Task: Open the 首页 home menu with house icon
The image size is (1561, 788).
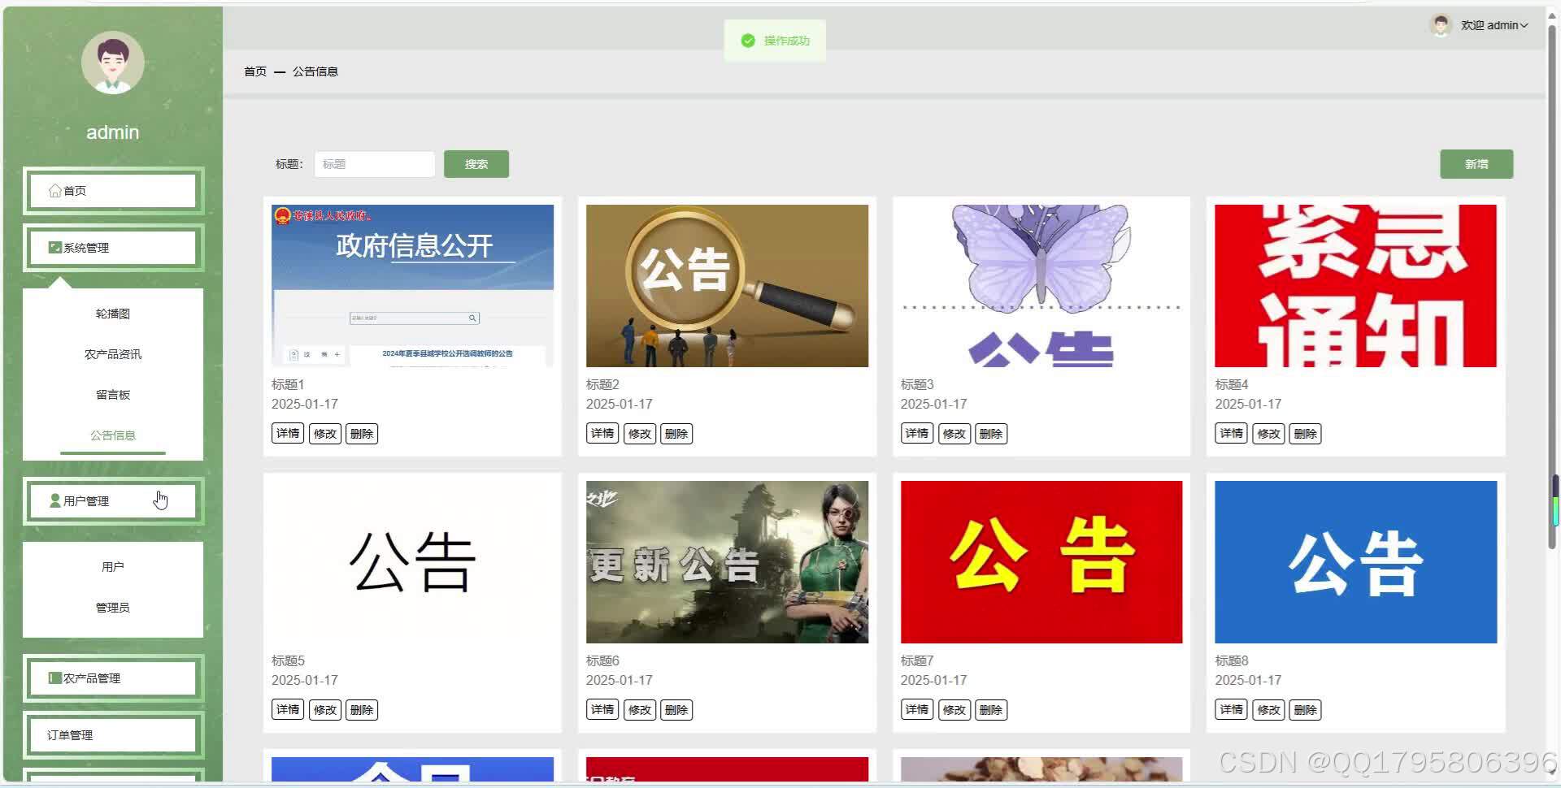Action: (x=55, y=190)
